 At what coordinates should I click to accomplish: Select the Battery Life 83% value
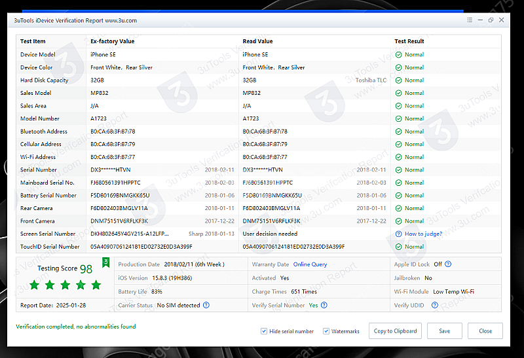click(157, 291)
